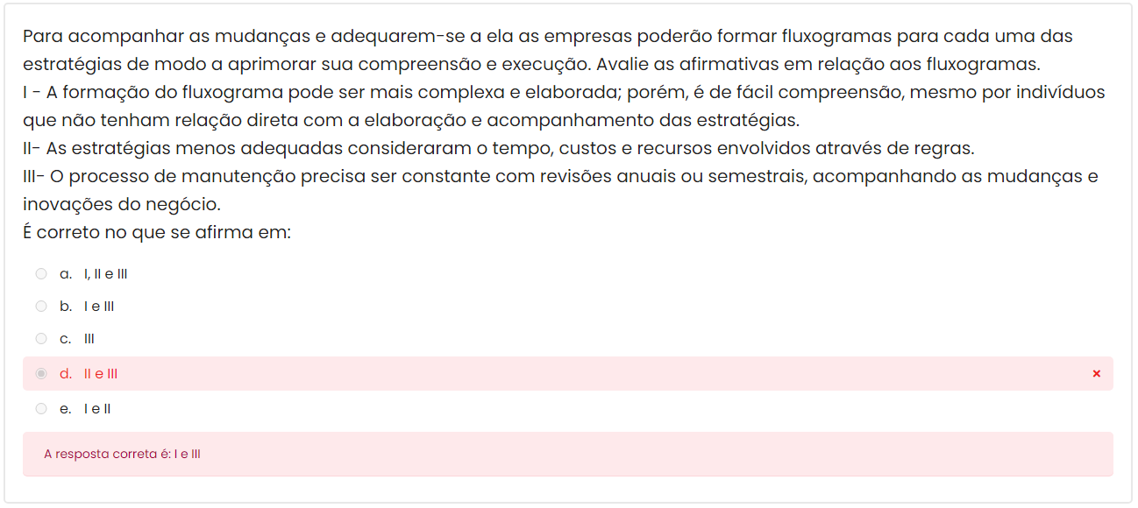
Task: Choose the radio button for option c
Action: click(x=41, y=339)
